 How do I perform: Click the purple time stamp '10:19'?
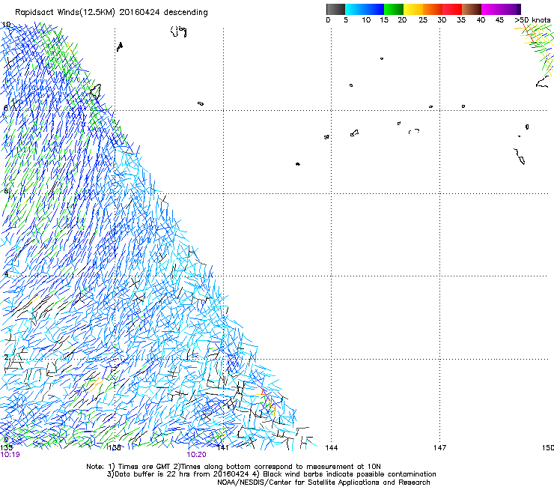(x=10, y=455)
